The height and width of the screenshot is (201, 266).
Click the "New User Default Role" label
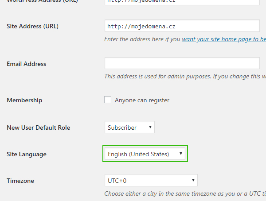tap(39, 128)
